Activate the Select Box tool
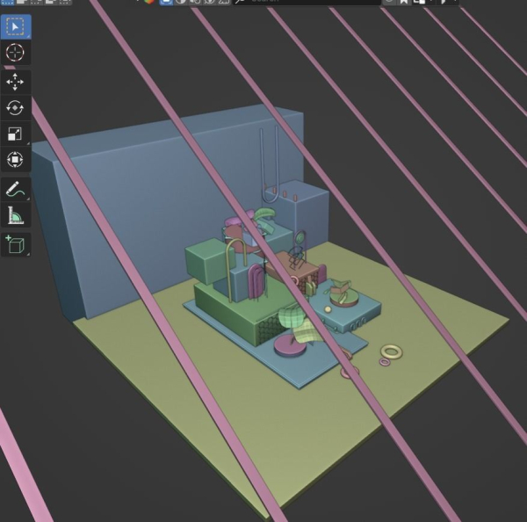The image size is (527, 522). (x=16, y=27)
